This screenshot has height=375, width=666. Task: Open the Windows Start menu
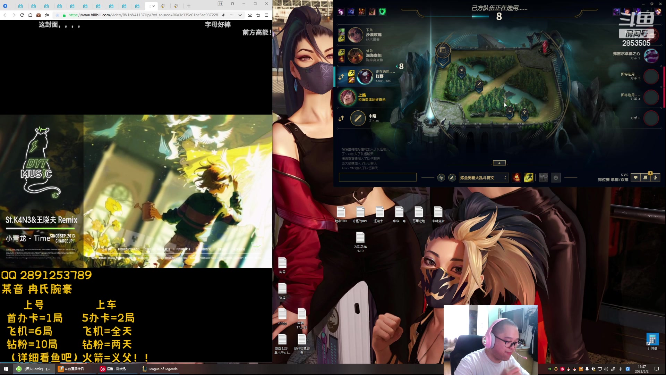pos(6,369)
